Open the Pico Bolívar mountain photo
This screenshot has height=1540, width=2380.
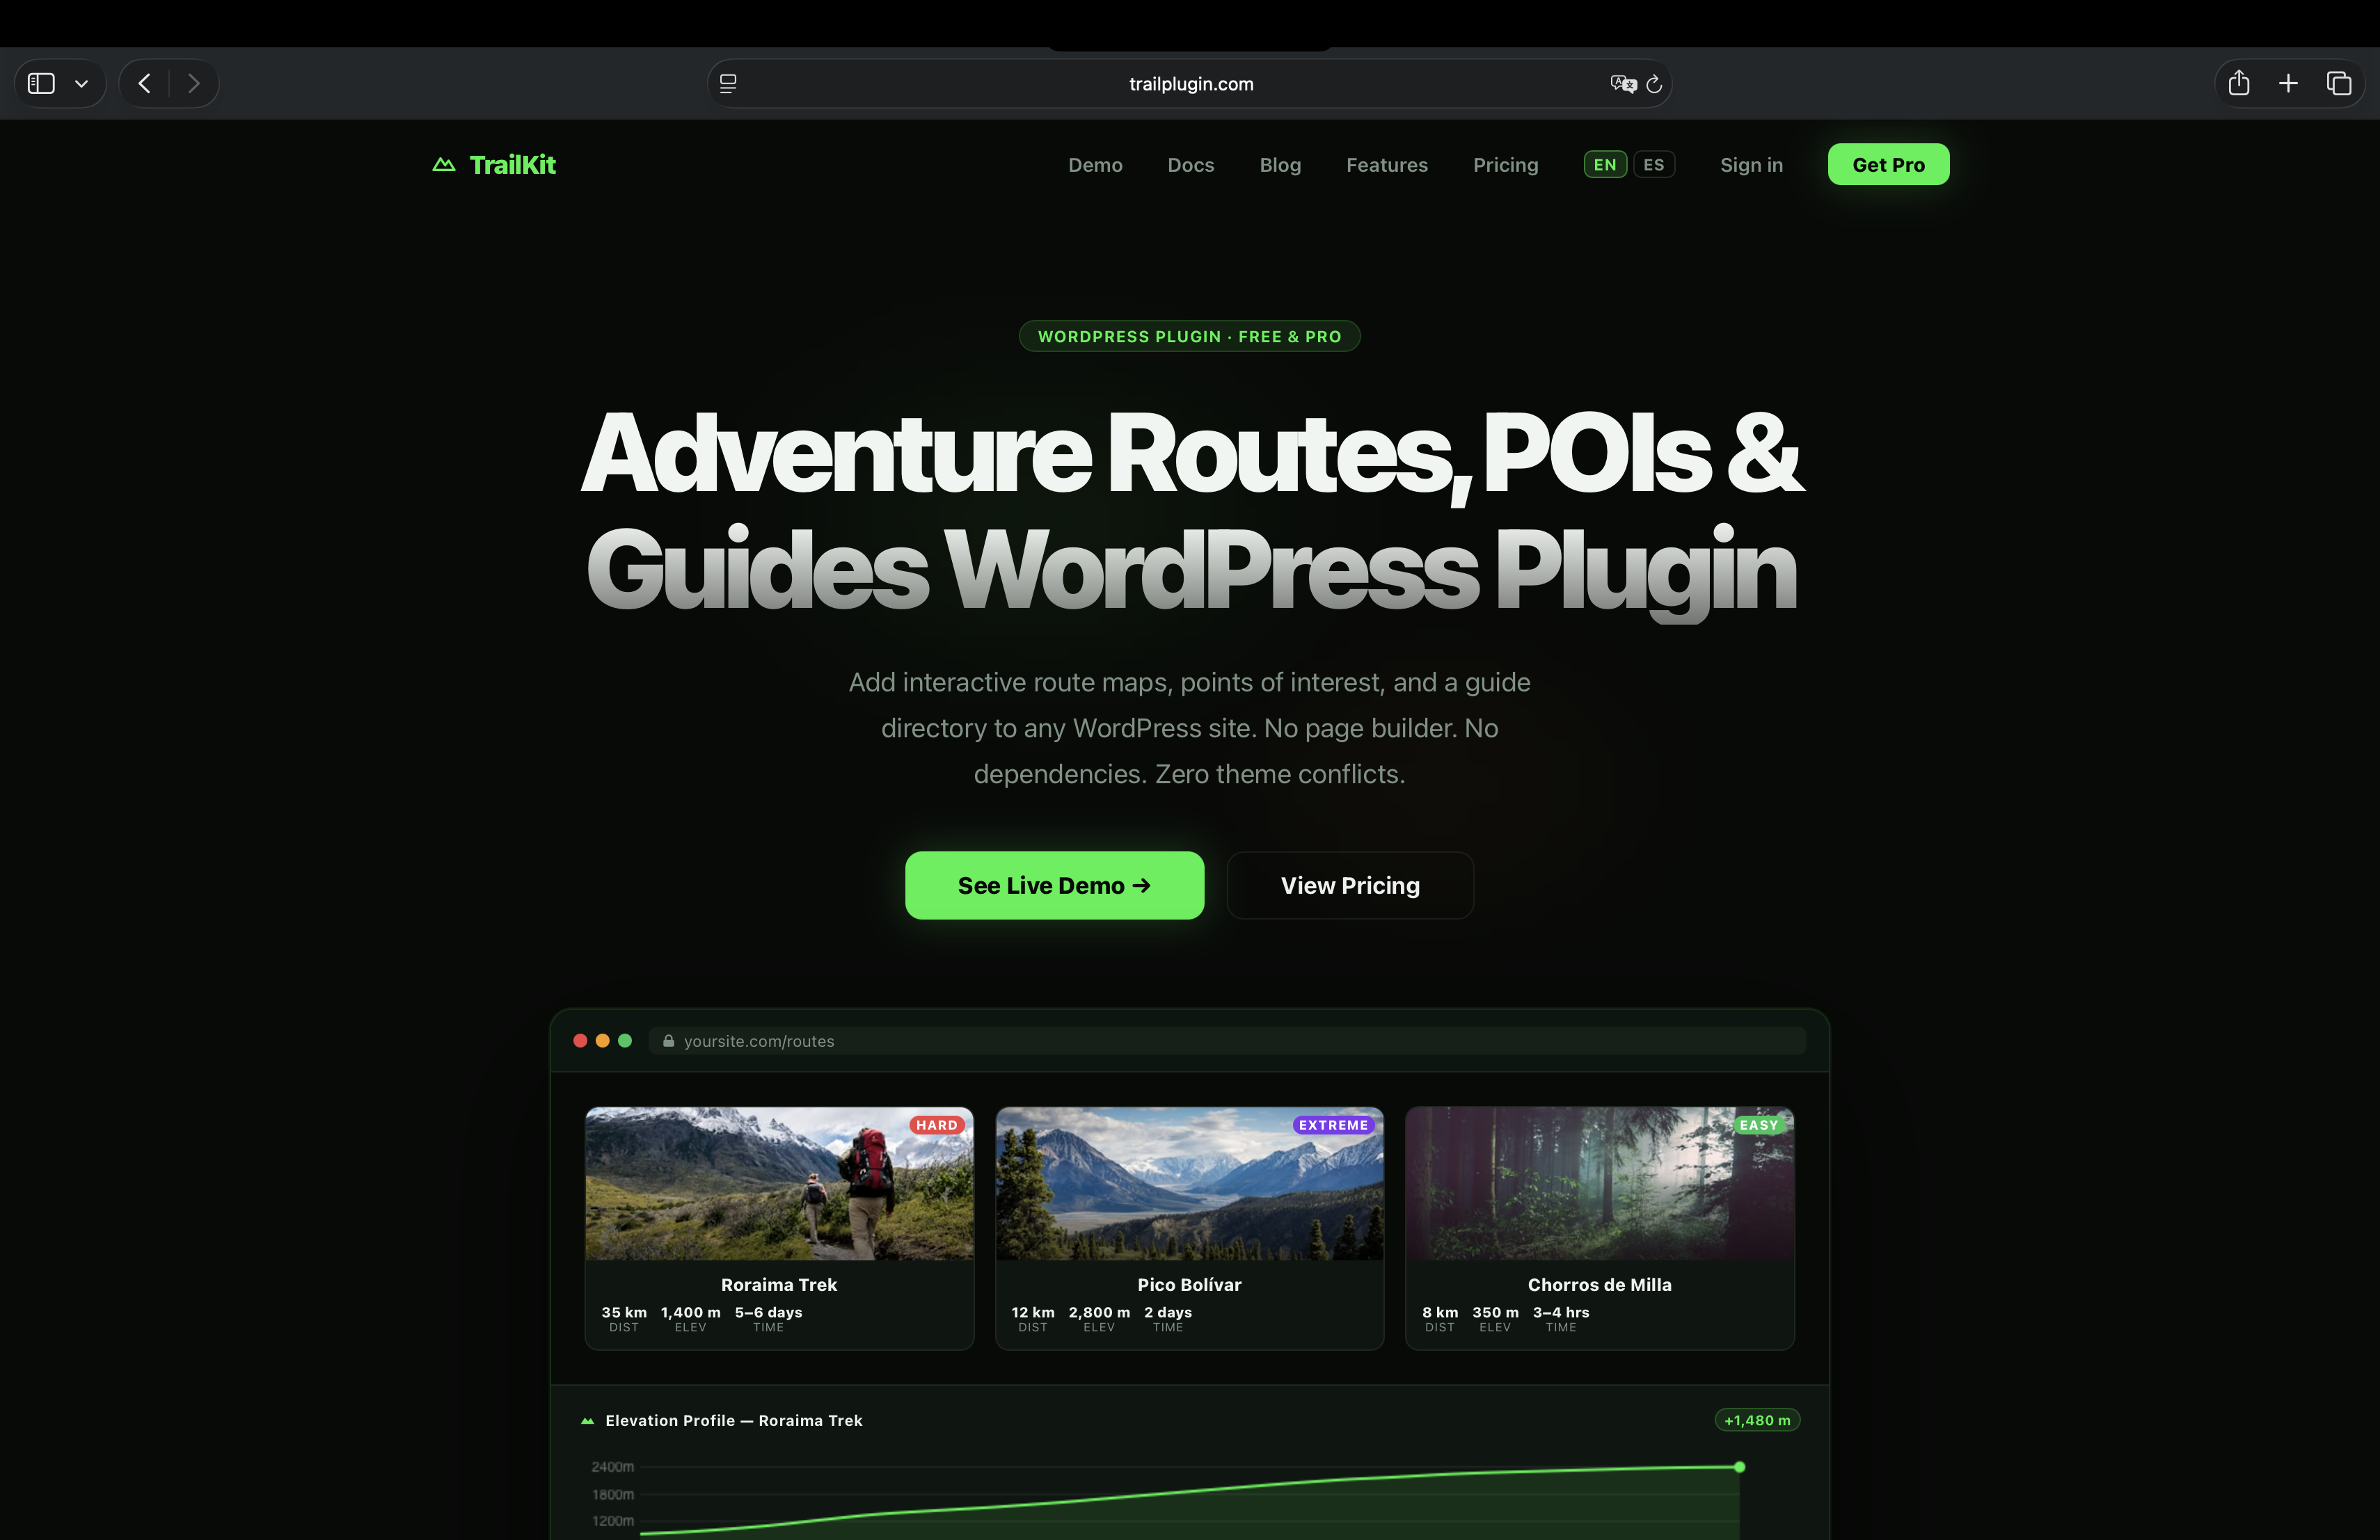point(1189,1183)
